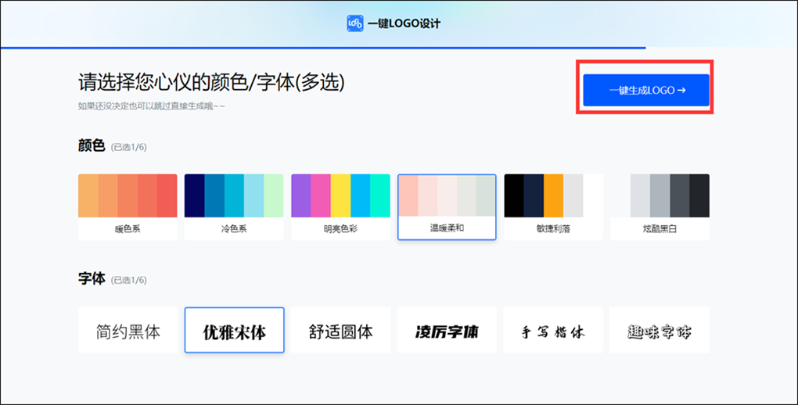Viewport: 798px width, 405px height.
Task: Choose the 趣味字体 font option
Action: pyautogui.click(x=660, y=330)
